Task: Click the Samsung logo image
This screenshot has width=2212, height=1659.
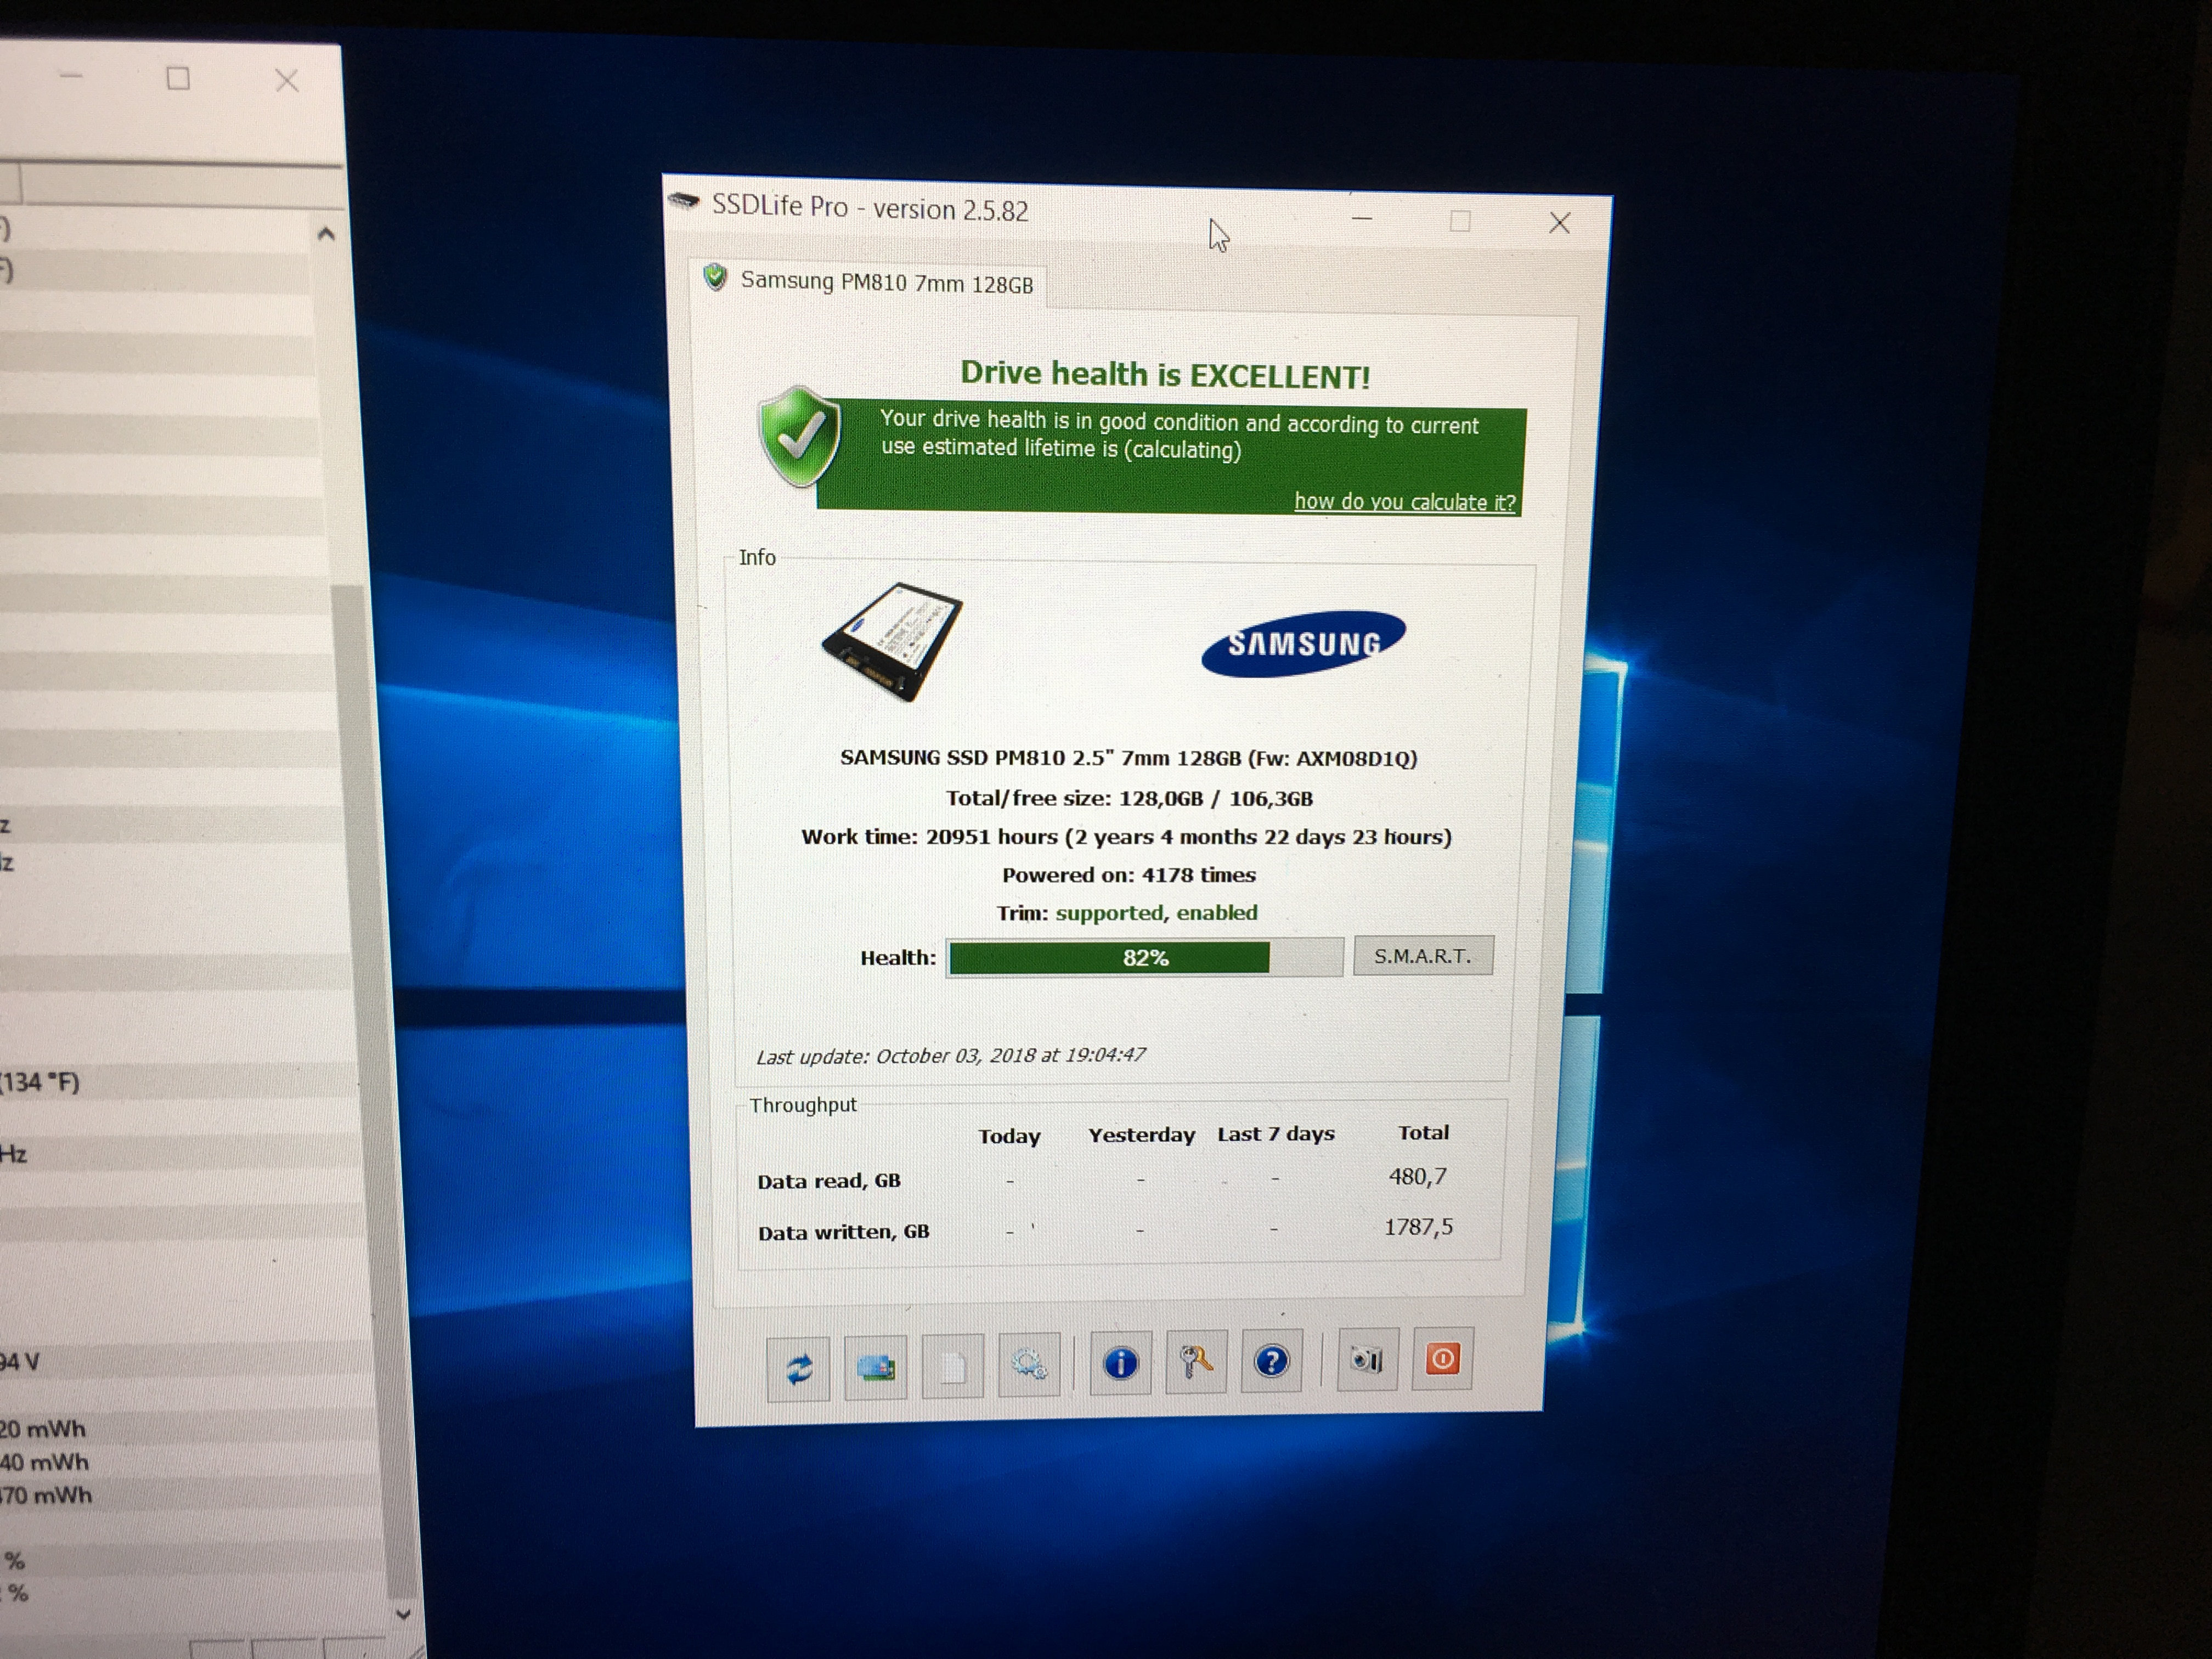Action: (x=1303, y=643)
